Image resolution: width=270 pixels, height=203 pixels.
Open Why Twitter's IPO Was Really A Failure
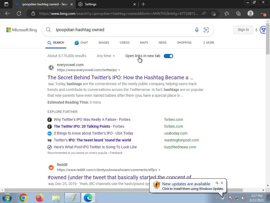pyautogui.click(x=92, y=119)
